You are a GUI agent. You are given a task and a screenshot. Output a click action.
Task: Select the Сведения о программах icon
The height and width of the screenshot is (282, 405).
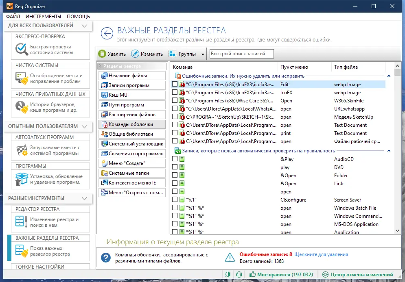[104, 154]
